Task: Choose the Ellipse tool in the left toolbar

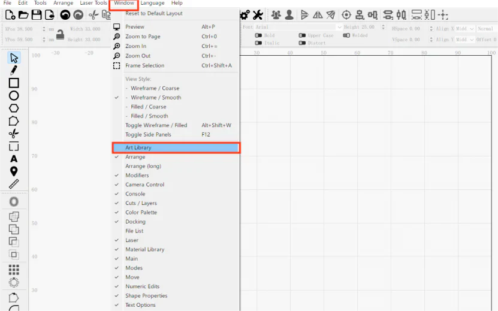Action: [14, 95]
